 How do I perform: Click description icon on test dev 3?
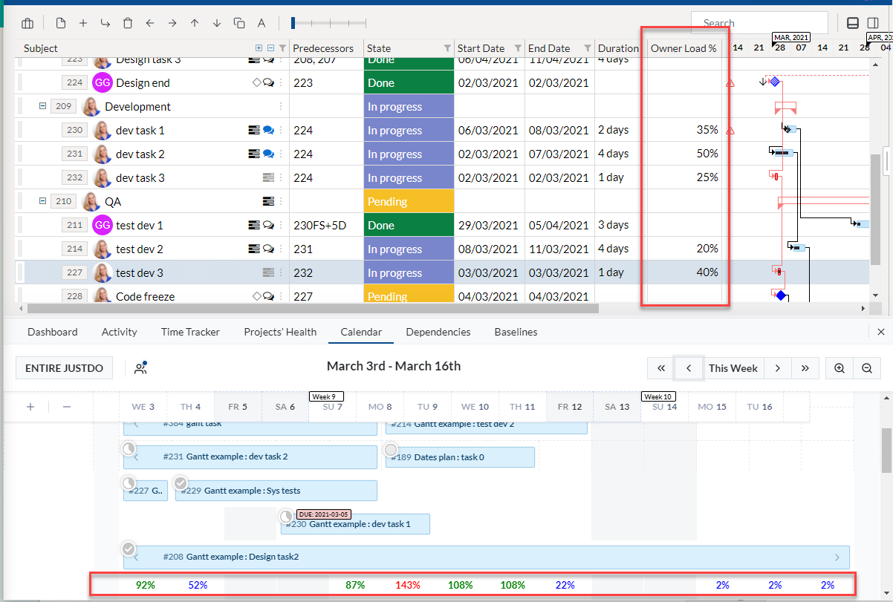(x=268, y=272)
